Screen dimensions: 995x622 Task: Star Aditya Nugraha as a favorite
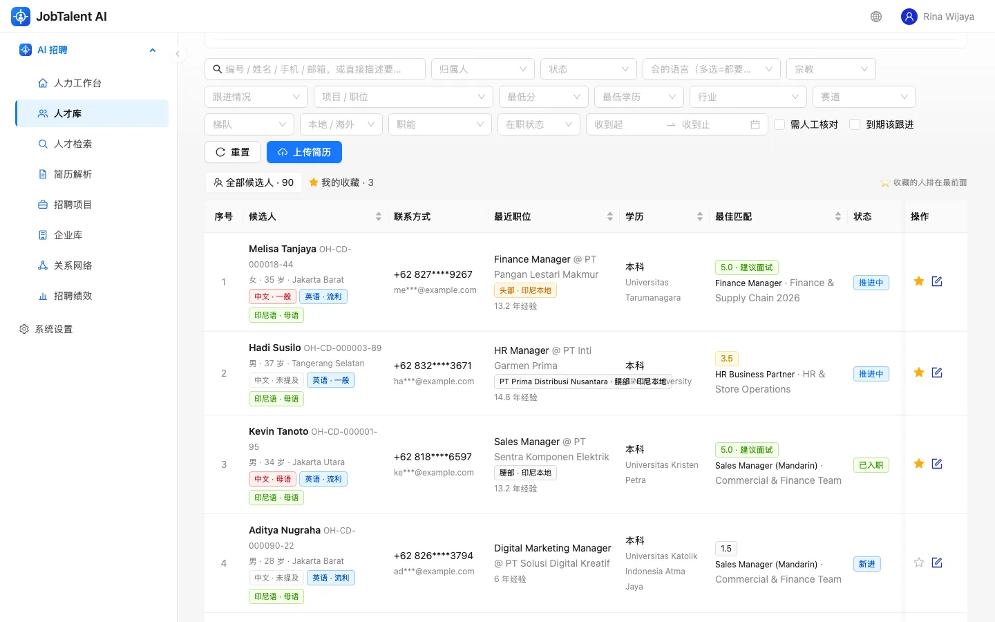919,563
